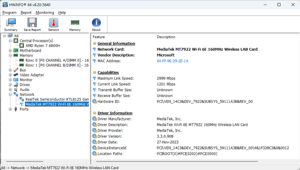Click the Wi-Fi icon beside MAC Address
This screenshot has height=170, width=300.
point(95,61)
